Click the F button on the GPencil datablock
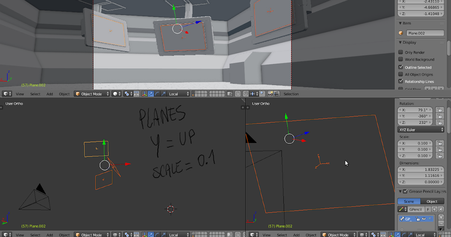This screenshot has width=451, height=237. pos(428,210)
